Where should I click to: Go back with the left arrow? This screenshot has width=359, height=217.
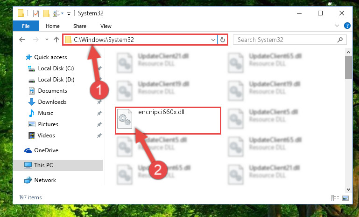tap(22, 40)
